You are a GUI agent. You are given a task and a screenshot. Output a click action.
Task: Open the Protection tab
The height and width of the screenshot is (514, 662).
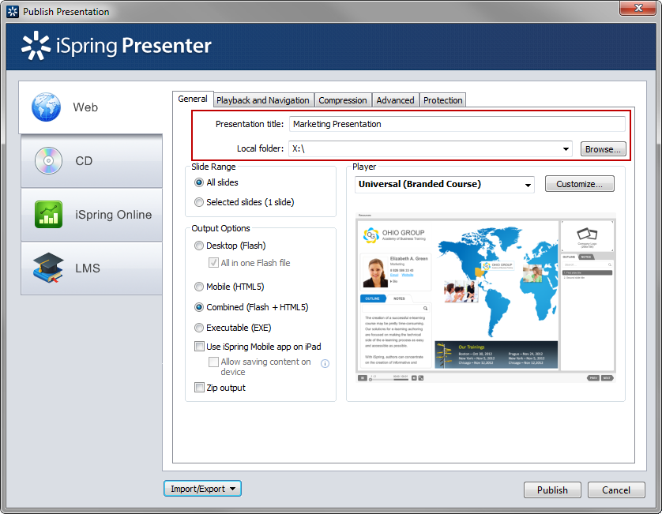443,100
